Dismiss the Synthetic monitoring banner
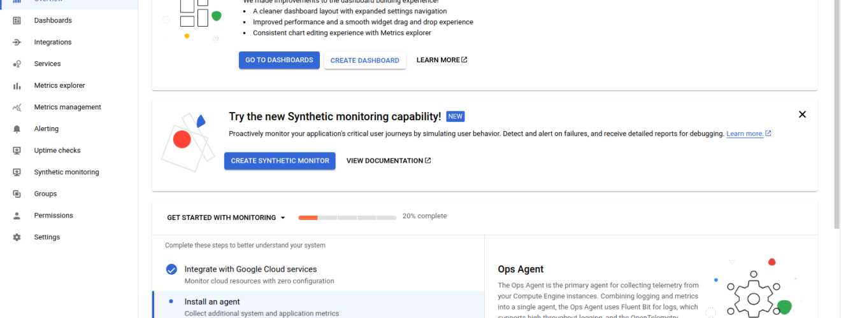Image resolution: width=841 pixels, height=318 pixels. pyautogui.click(x=802, y=114)
